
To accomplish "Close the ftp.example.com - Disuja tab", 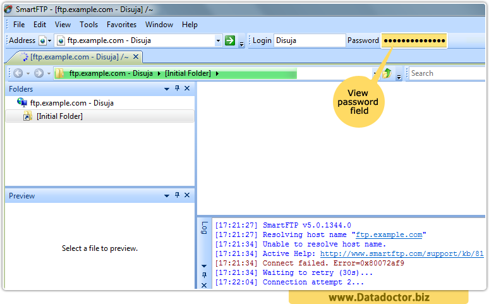I will tap(136, 57).
